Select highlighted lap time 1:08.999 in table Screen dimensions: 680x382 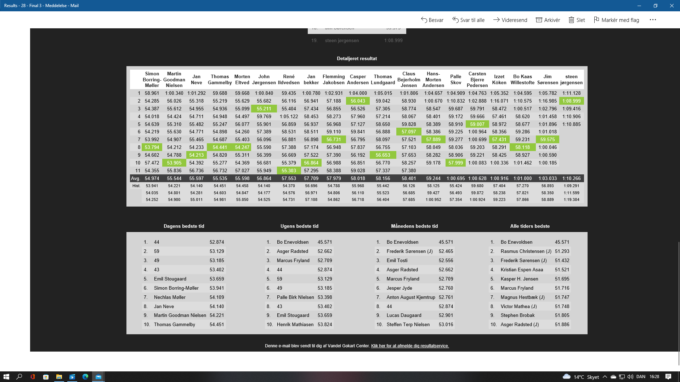[571, 101]
